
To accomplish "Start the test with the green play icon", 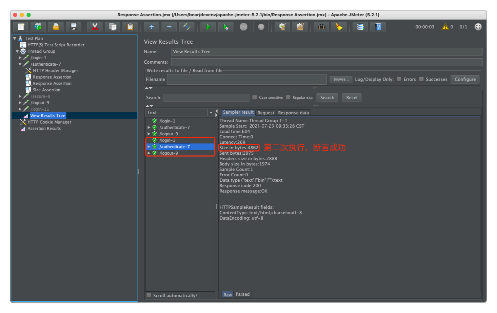I will coord(208,27).
